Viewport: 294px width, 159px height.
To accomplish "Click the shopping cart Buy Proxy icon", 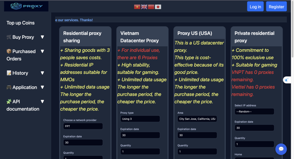I will click(x=9, y=37).
